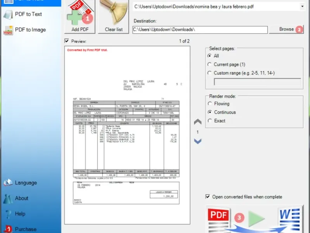The width and height of the screenshot is (310, 233).
Task: Open the PDF to Text converter
Action: pyautogui.click(x=28, y=14)
